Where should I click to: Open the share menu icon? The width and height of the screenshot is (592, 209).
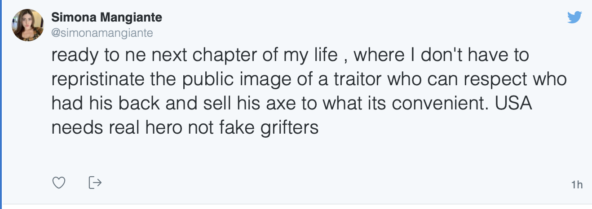point(95,183)
